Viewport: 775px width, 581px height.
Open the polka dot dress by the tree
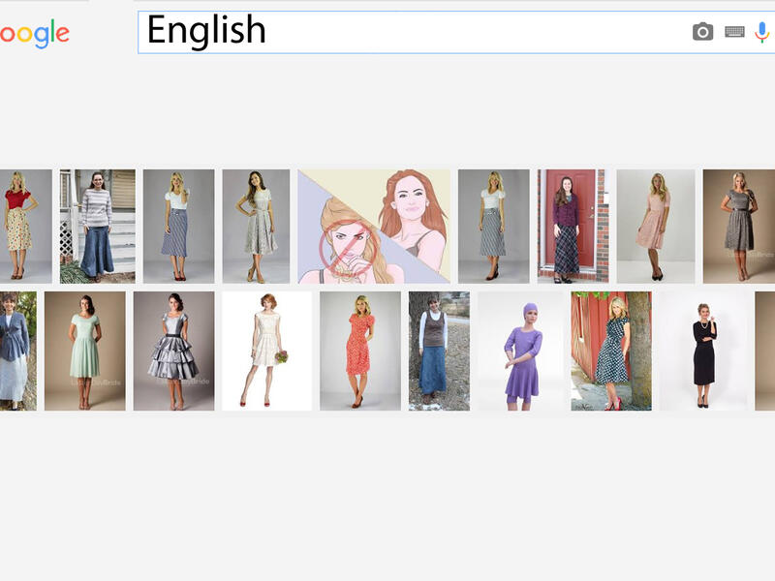(612, 349)
